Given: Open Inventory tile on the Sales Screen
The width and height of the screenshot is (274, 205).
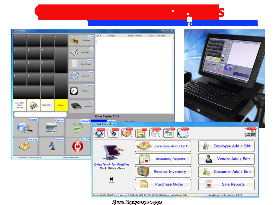Looking at the screenshot, I should point(25,146).
